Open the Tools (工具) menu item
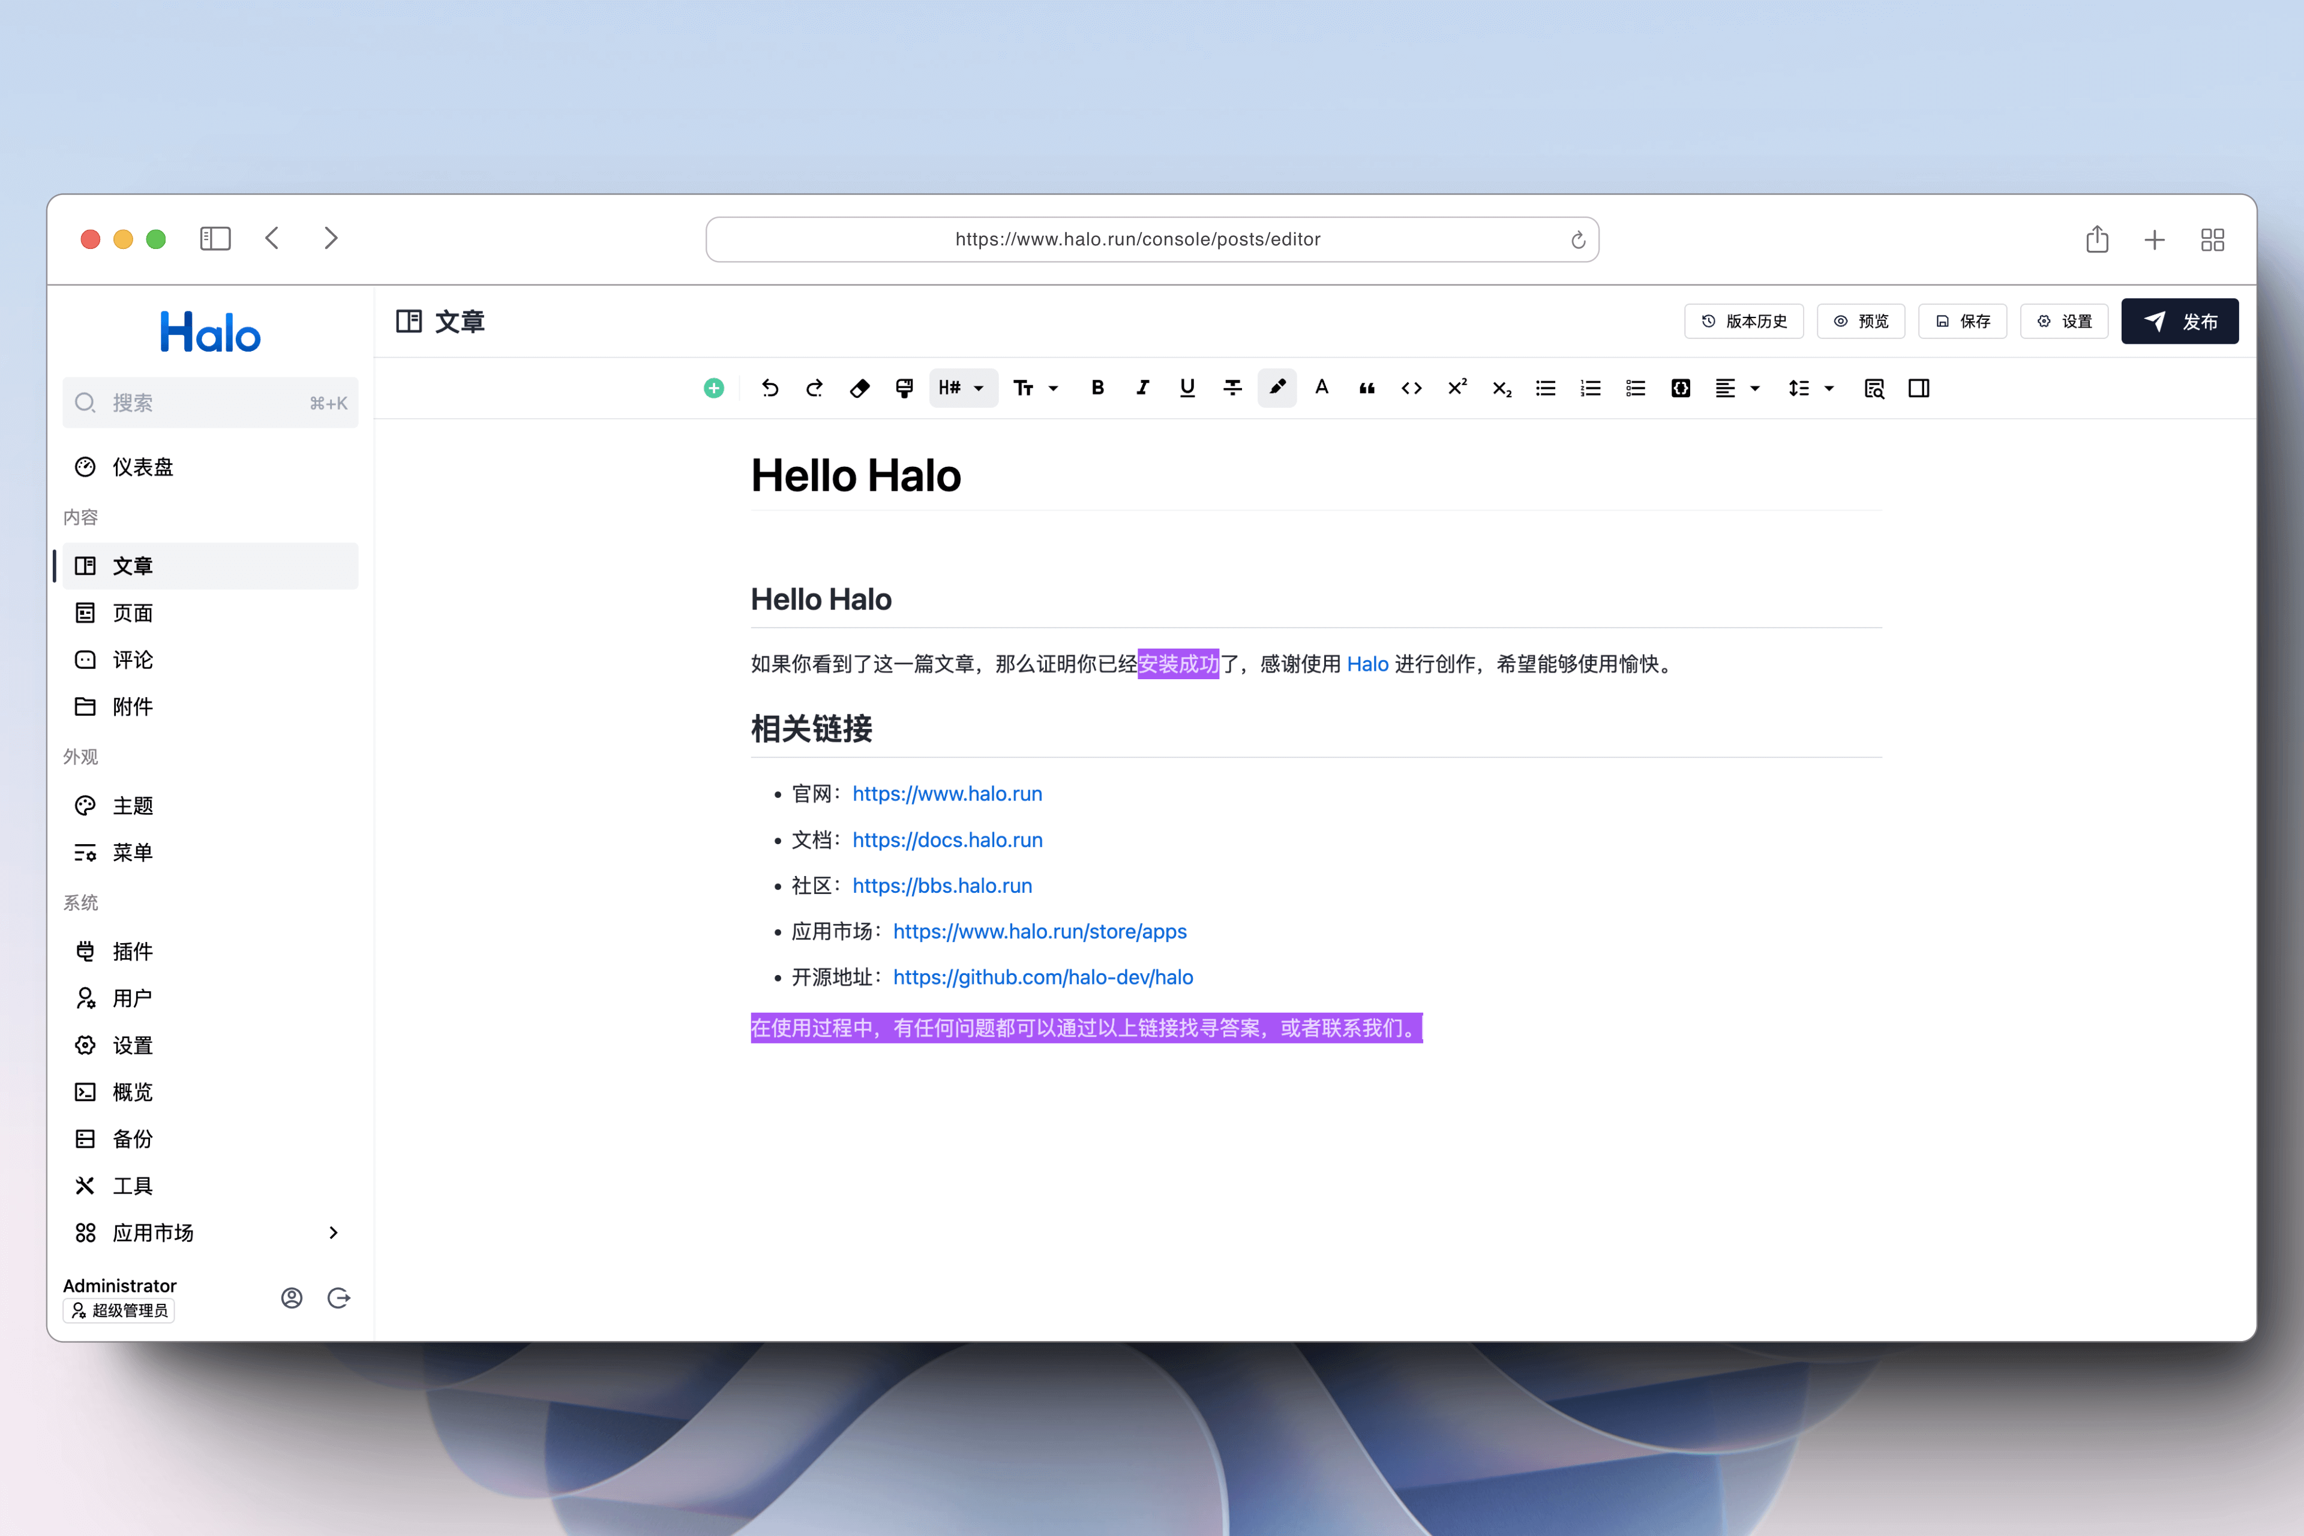2304x1536 pixels. [211, 1186]
